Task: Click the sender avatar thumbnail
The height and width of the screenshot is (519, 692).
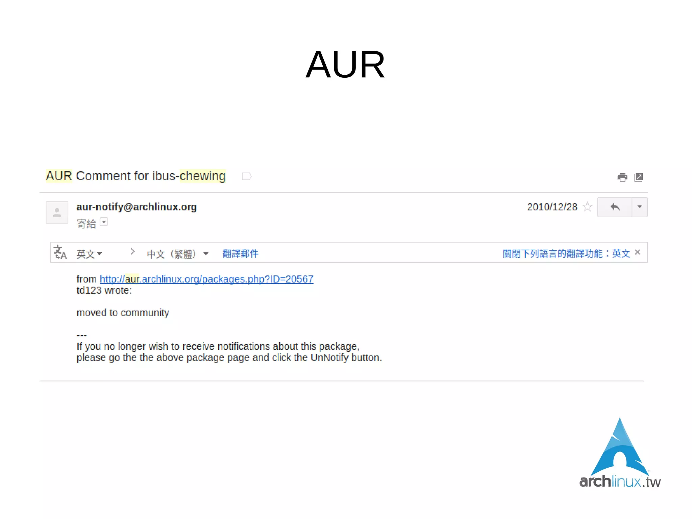Action: pyautogui.click(x=57, y=212)
